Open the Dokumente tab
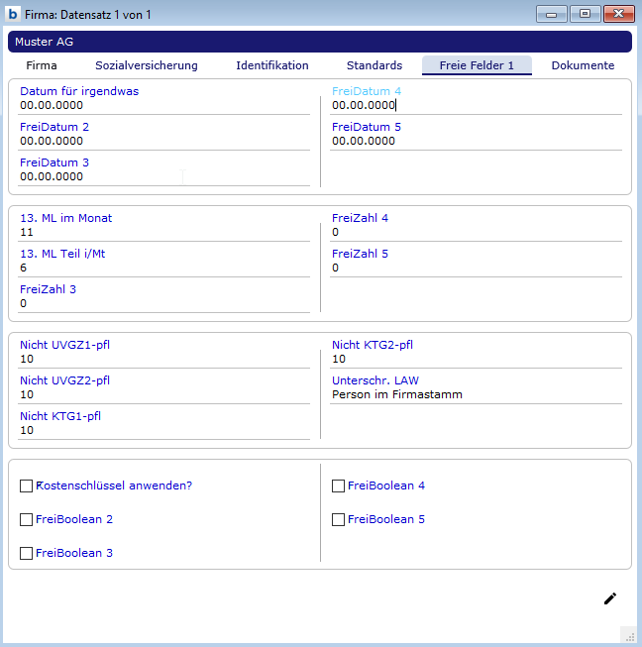 583,65
